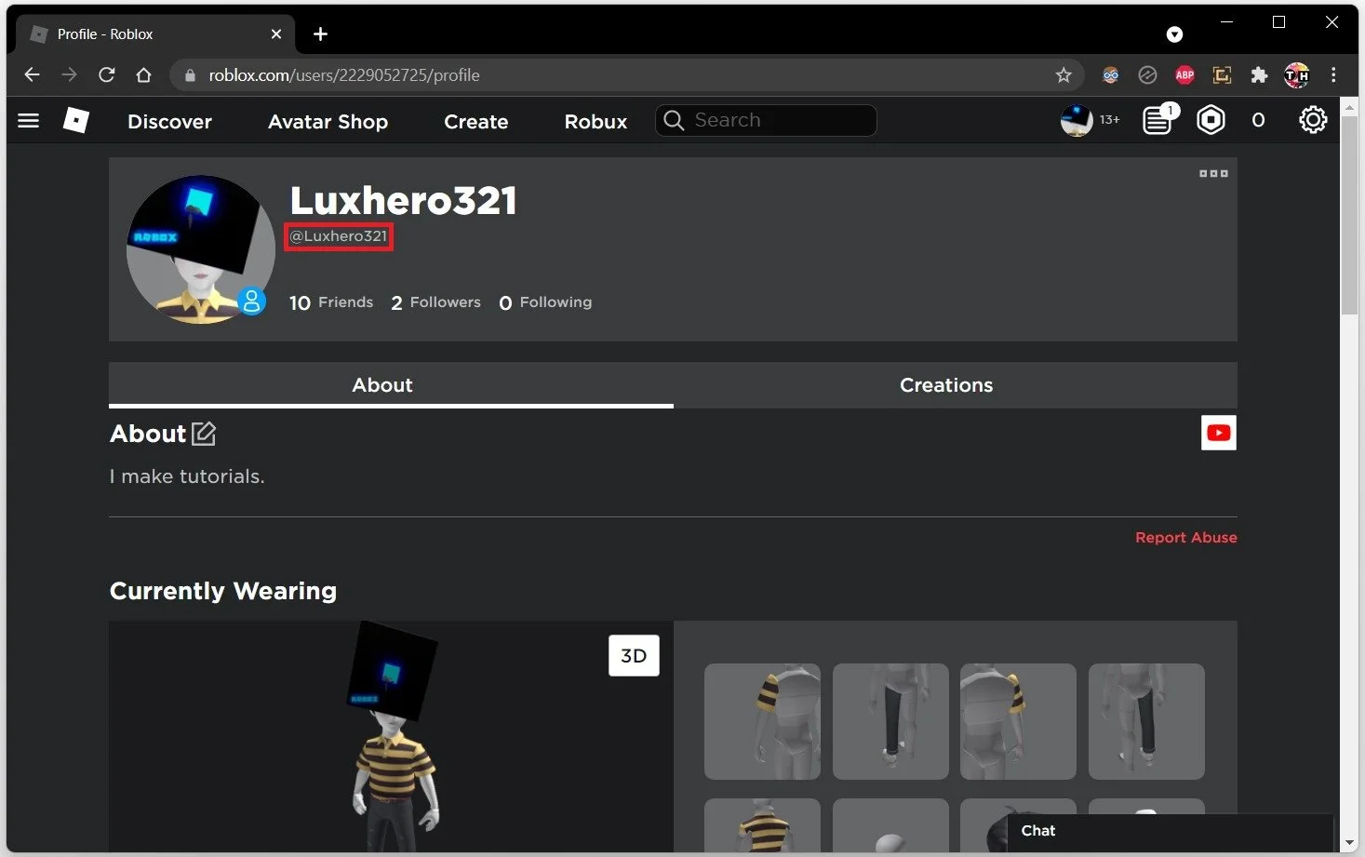The height and width of the screenshot is (857, 1365).
Task: Click the browser address bar URL
Action: point(344,75)
